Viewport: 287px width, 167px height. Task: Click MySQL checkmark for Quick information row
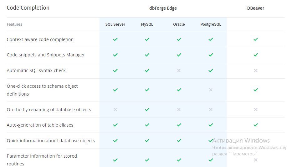click(x=147, y=141)
